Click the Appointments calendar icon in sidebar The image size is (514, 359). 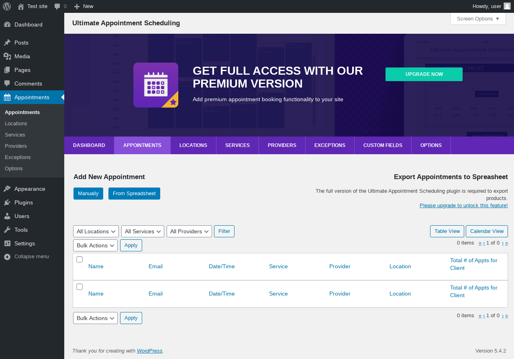(x=7, y=97)
